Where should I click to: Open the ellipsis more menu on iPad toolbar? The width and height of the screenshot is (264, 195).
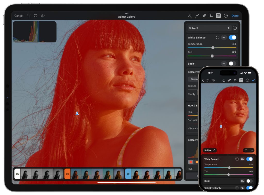(x=226, y=16)
